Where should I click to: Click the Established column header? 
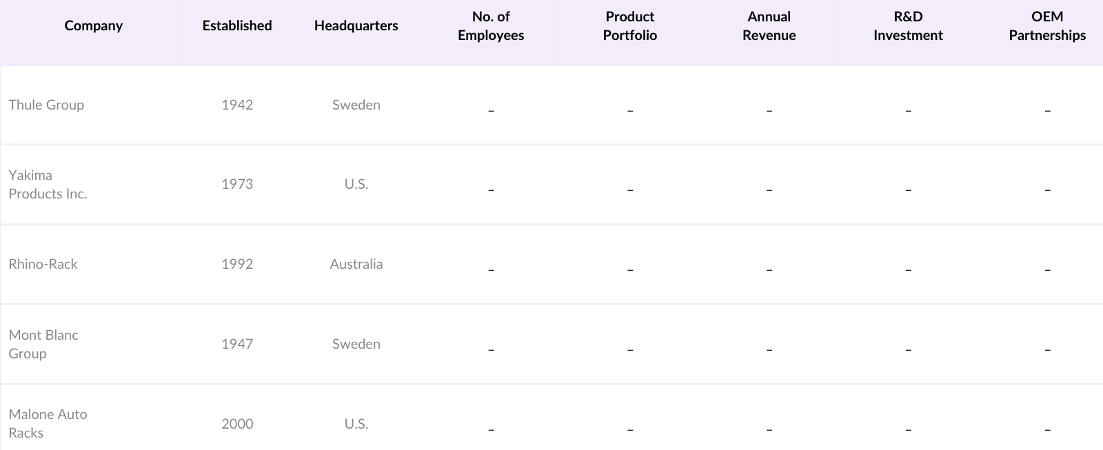coord(237,25)
